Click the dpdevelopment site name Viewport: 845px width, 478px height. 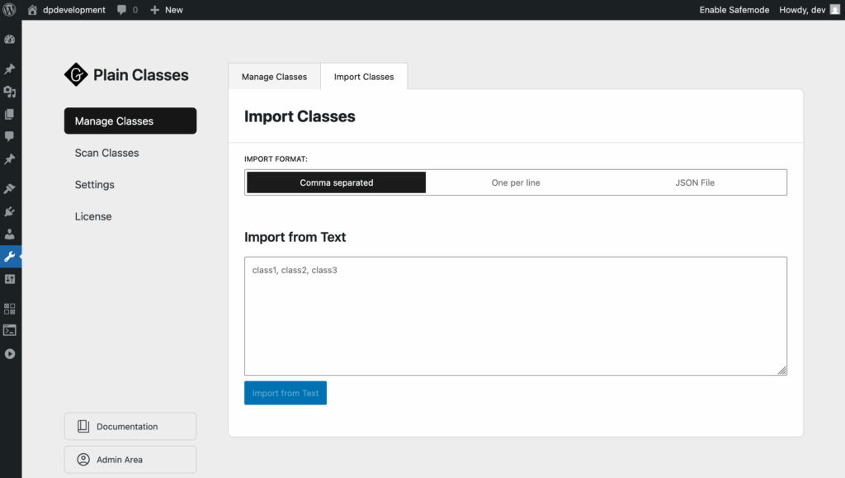(x=74, y=10)
